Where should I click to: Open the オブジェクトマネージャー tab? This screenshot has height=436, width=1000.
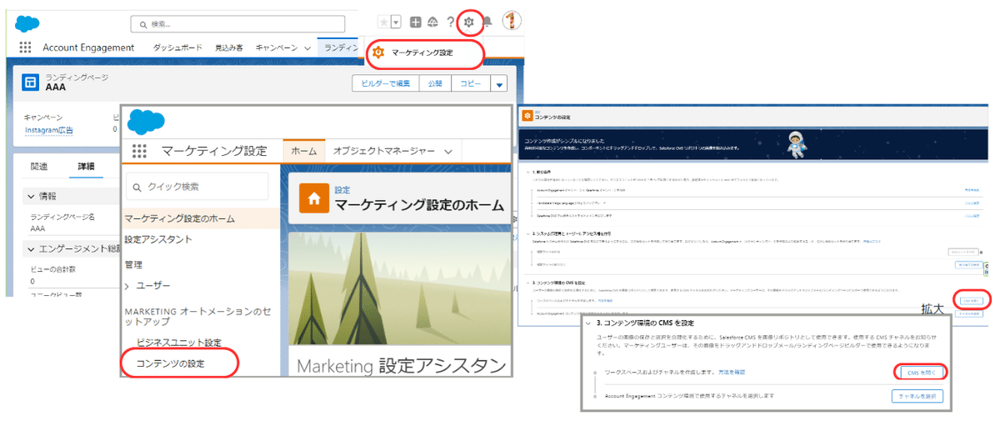[384, 151]
